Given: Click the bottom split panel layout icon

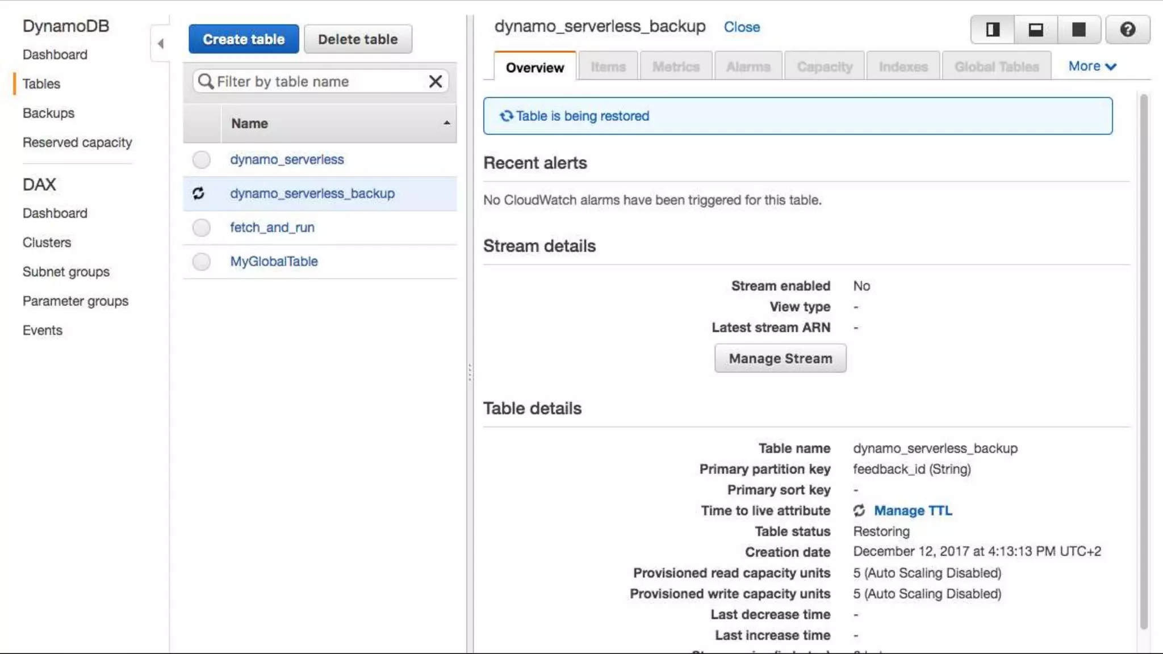Looking at the screenshot, I should [1035, 30].
